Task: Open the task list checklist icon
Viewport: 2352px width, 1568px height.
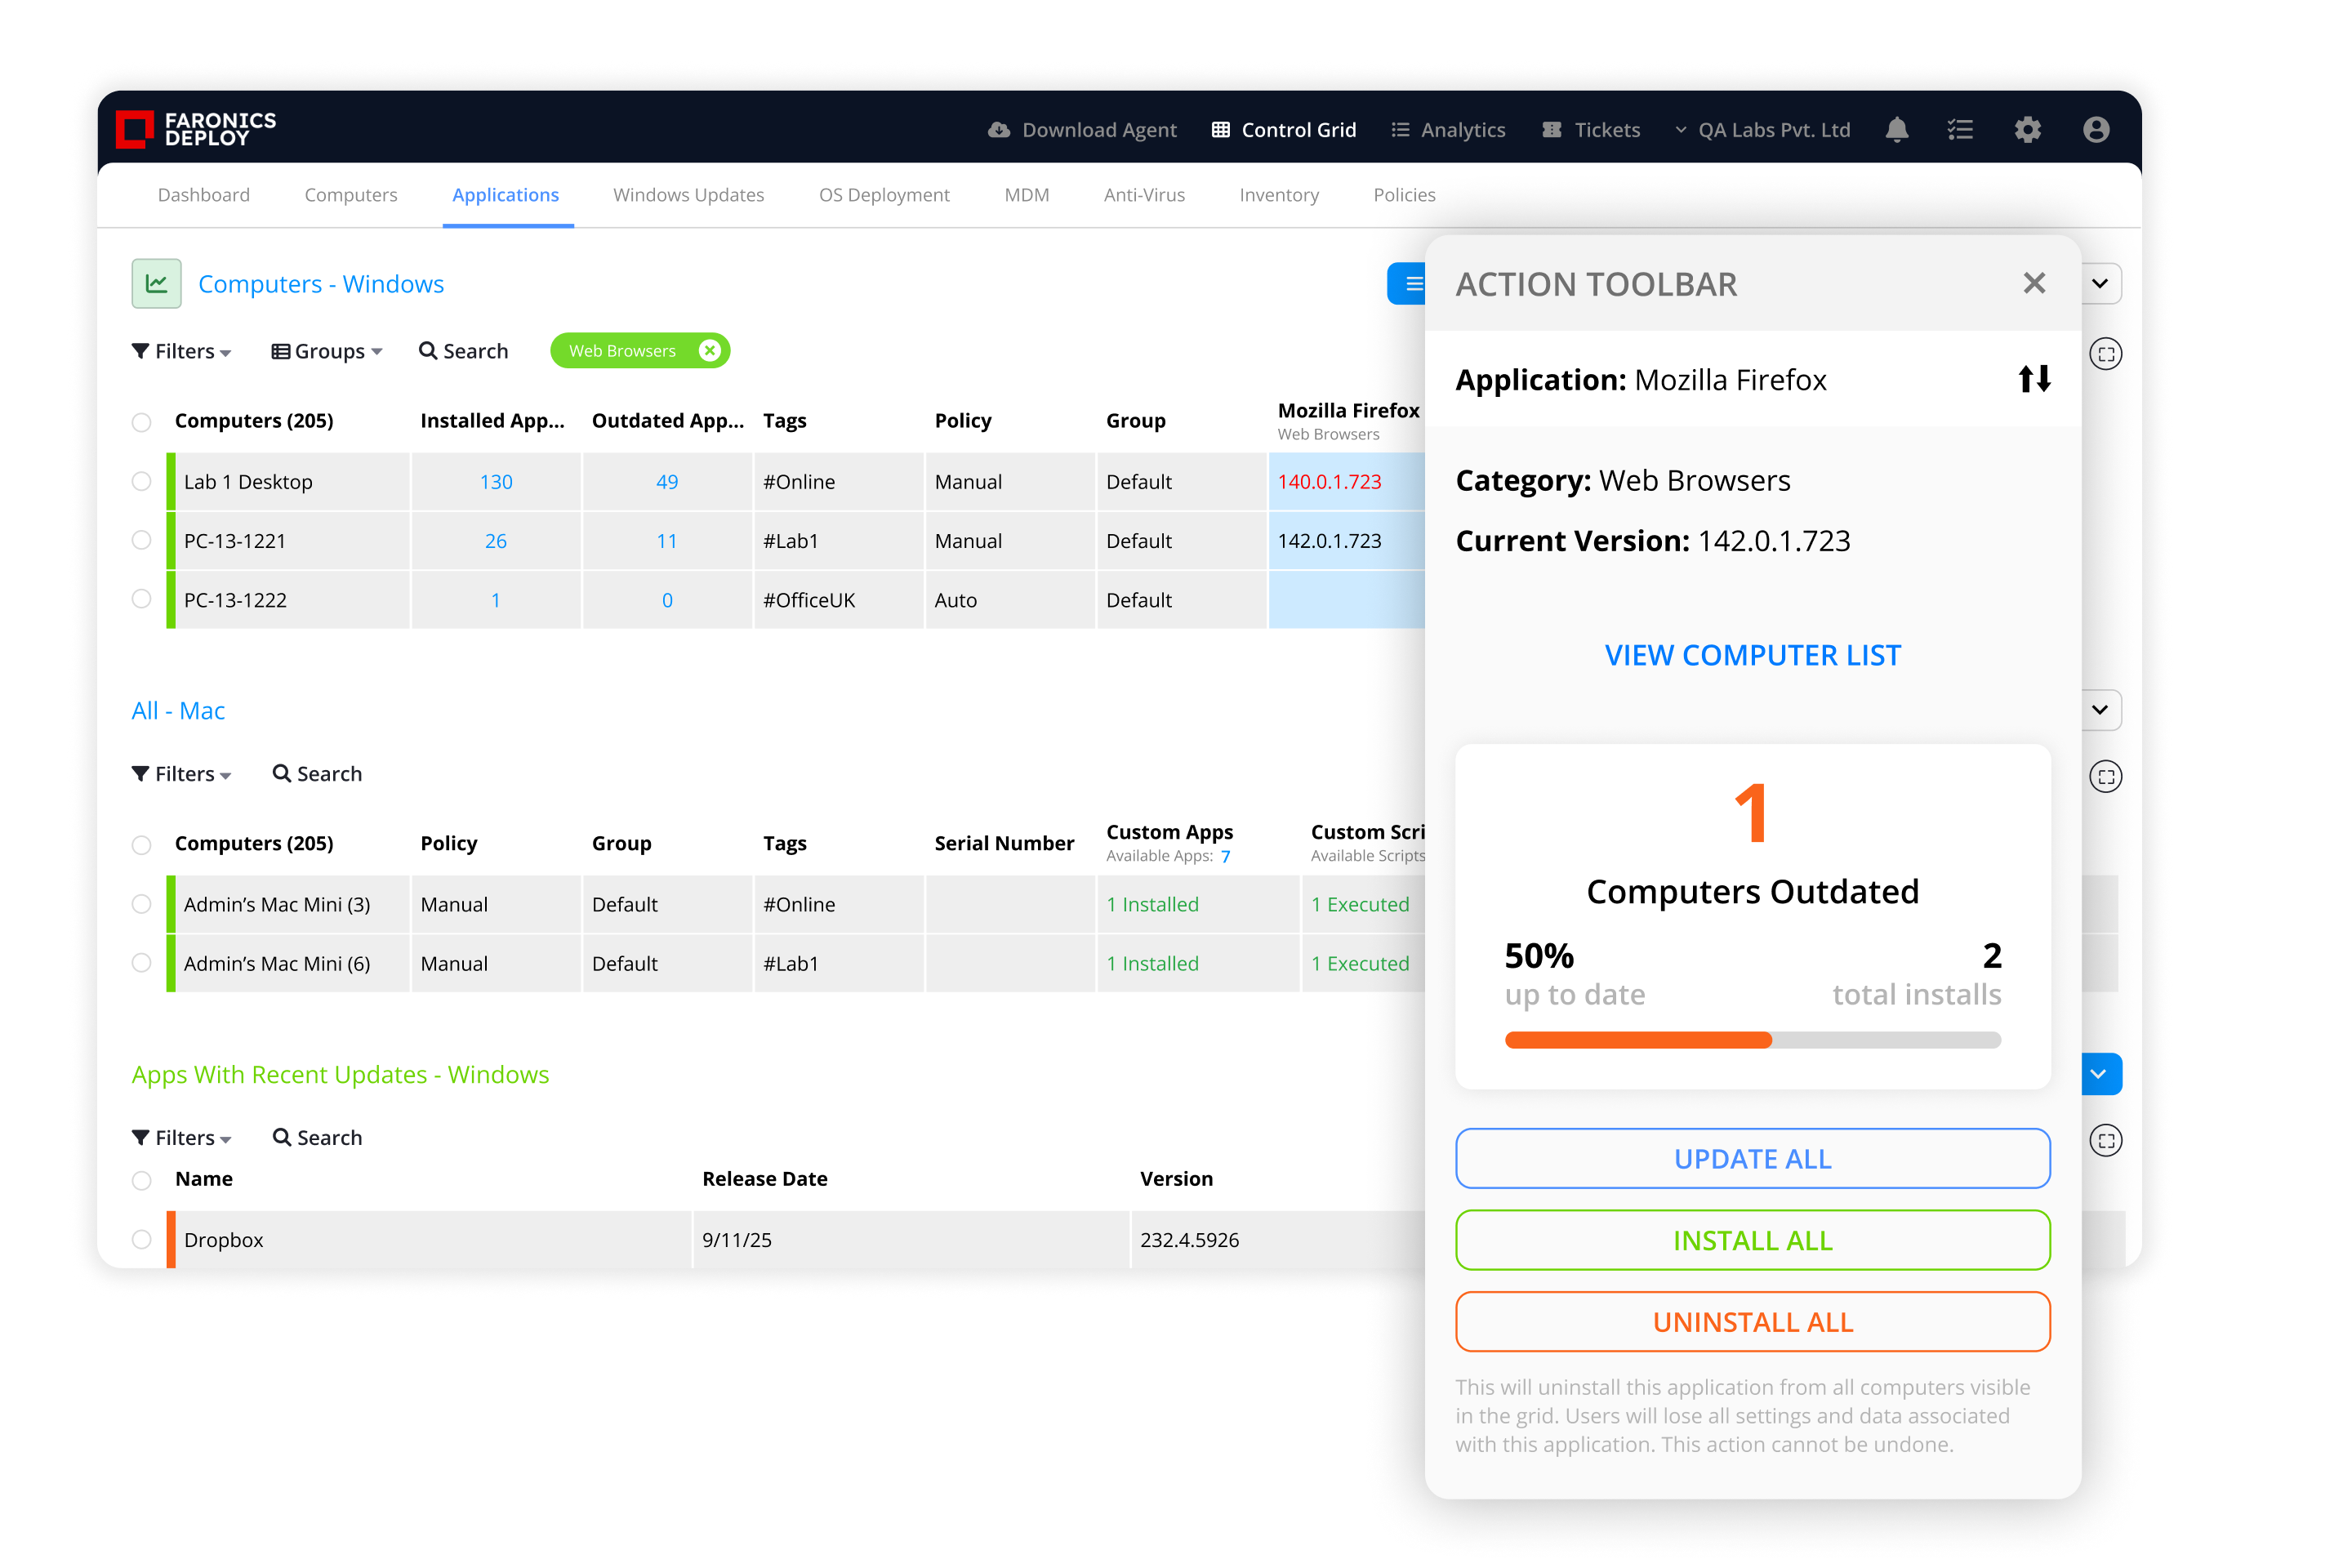Action: [x=1960, y=130]
